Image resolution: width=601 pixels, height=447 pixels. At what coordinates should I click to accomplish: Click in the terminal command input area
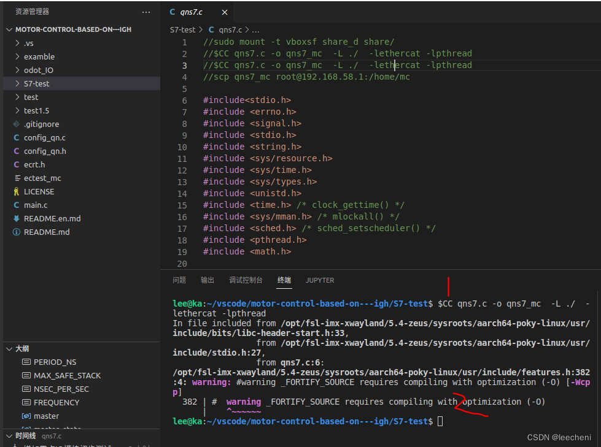coord(438,421)
